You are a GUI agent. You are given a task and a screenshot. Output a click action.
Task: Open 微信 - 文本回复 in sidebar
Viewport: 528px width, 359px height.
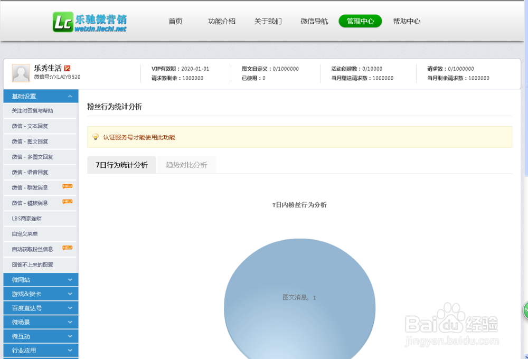point(40,126)
